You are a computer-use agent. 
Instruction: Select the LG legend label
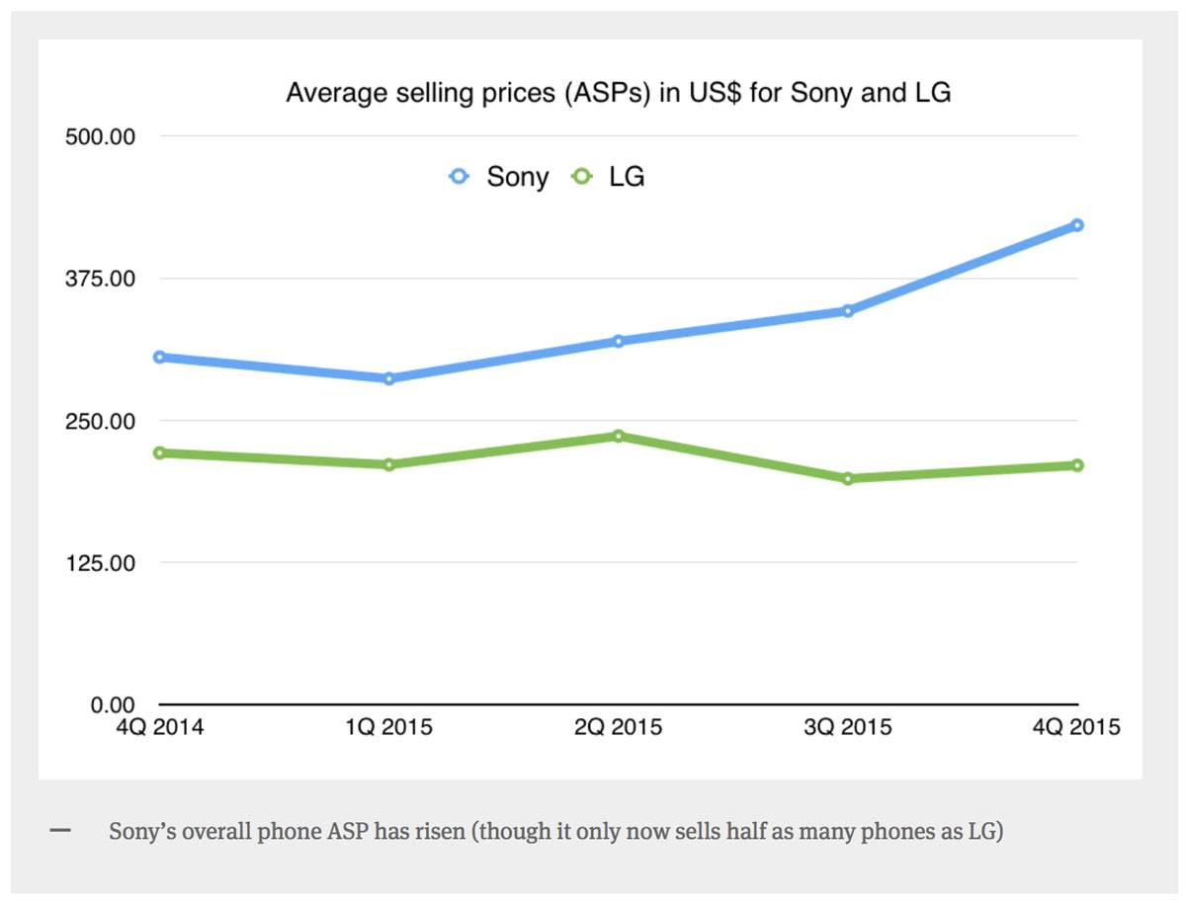pyautogui.click(x=627, y=178)
